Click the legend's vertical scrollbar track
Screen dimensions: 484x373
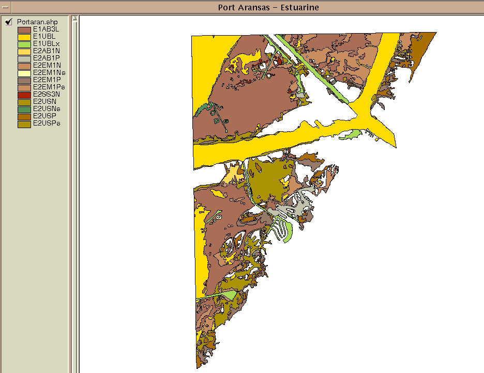[74, 196]
